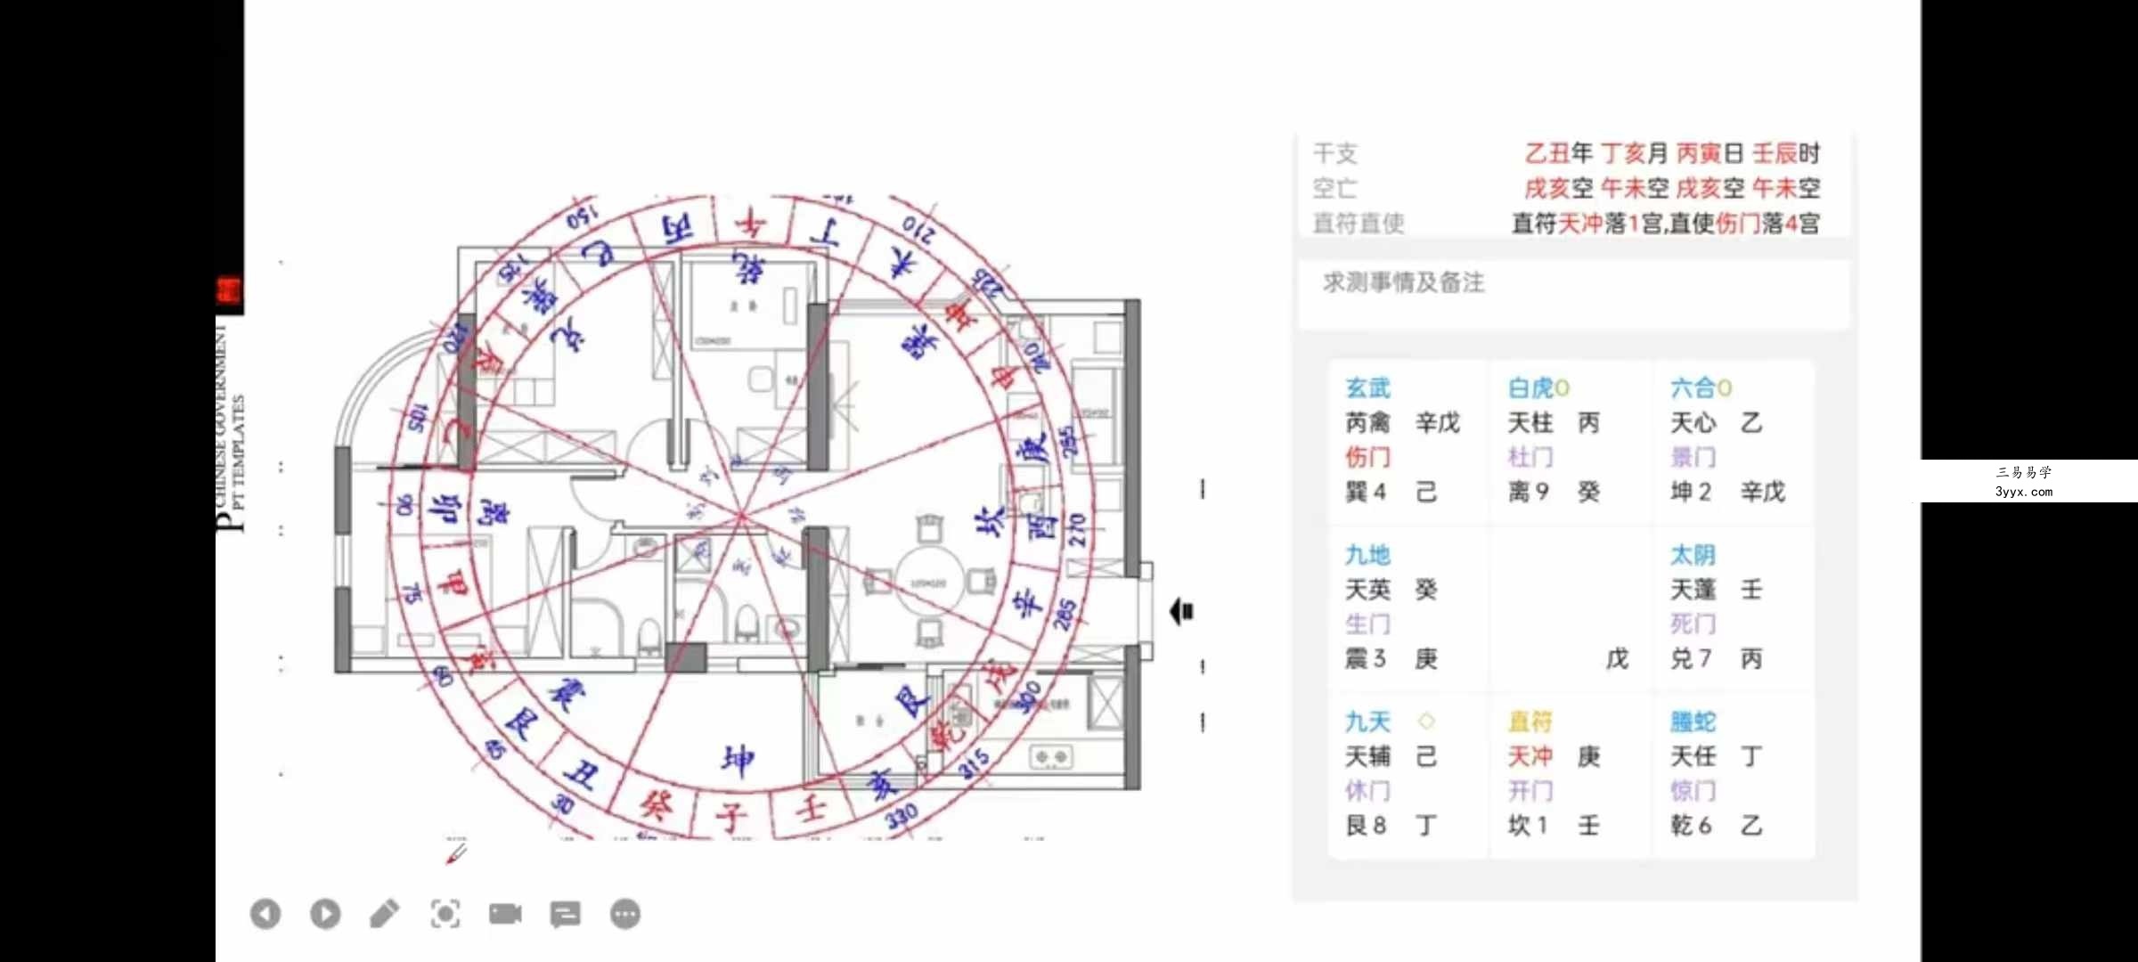Screen dimensions: 2138x962
Task: Click the 330 degree mark on compass
Action: coord(902,815)
